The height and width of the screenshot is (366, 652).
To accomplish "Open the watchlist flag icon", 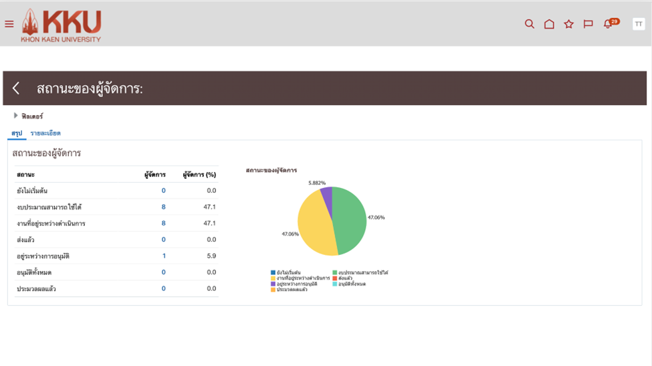I will pyautogui.click(x=588, y=24).
